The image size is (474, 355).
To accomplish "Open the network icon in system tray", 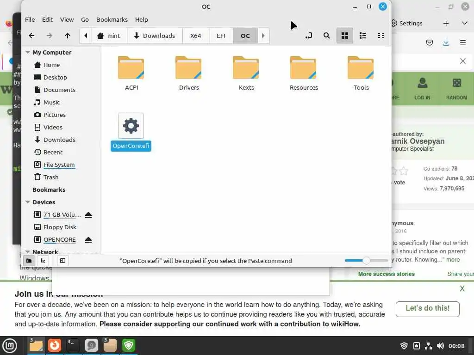I will 428,346.
